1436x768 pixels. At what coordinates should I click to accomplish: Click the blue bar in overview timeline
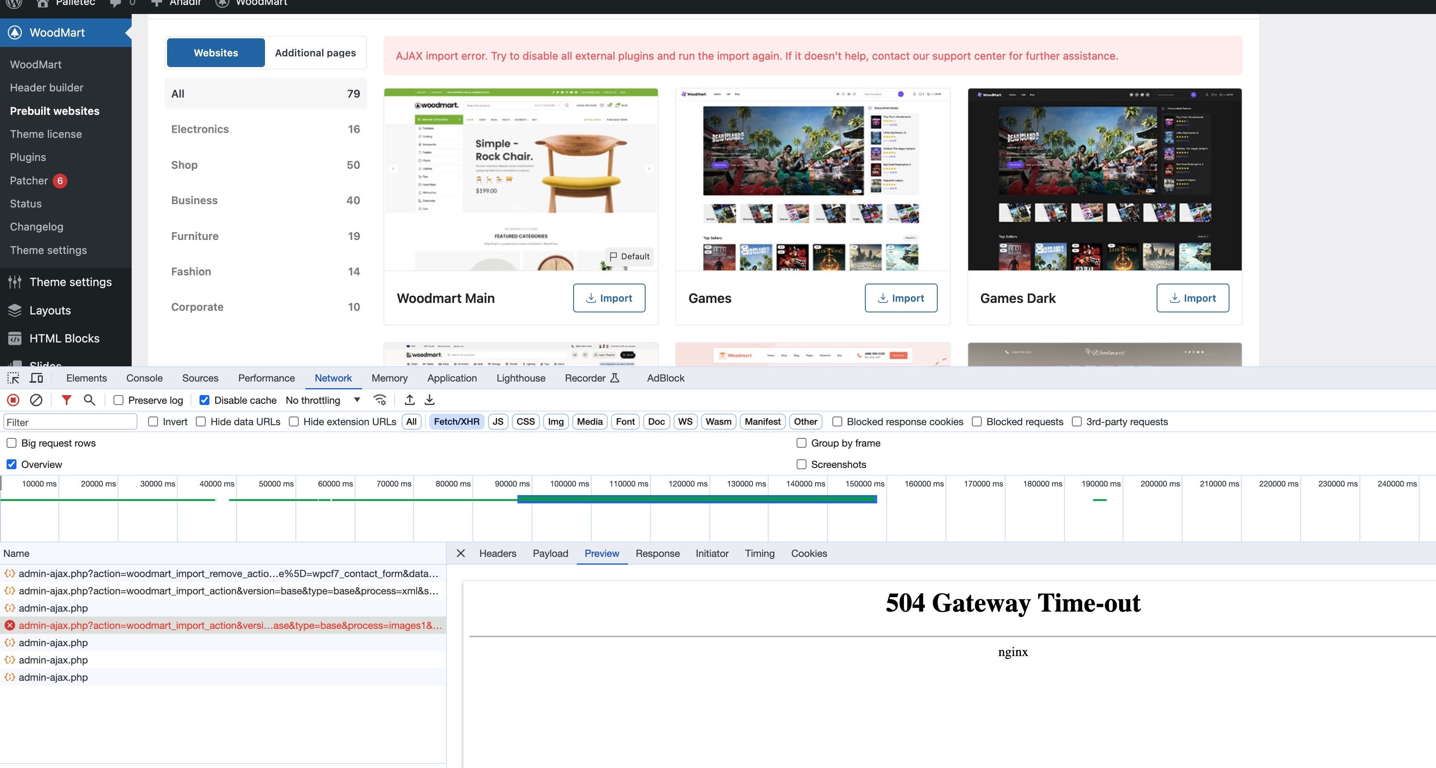[x=697, y=500]
